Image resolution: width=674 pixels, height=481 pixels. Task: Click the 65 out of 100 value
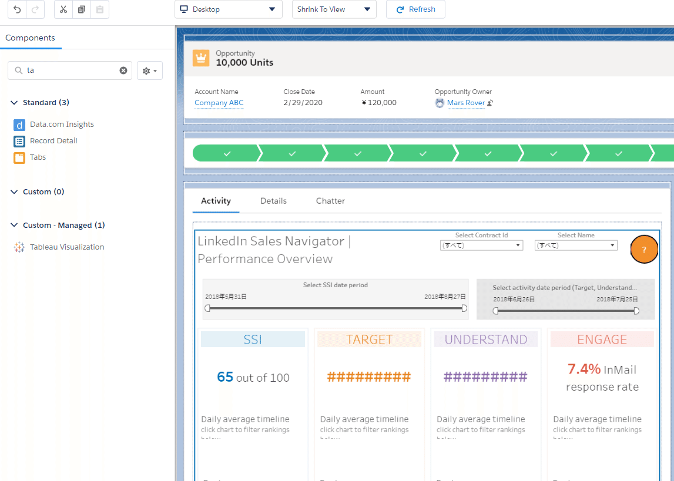click(x=253, y=377)
